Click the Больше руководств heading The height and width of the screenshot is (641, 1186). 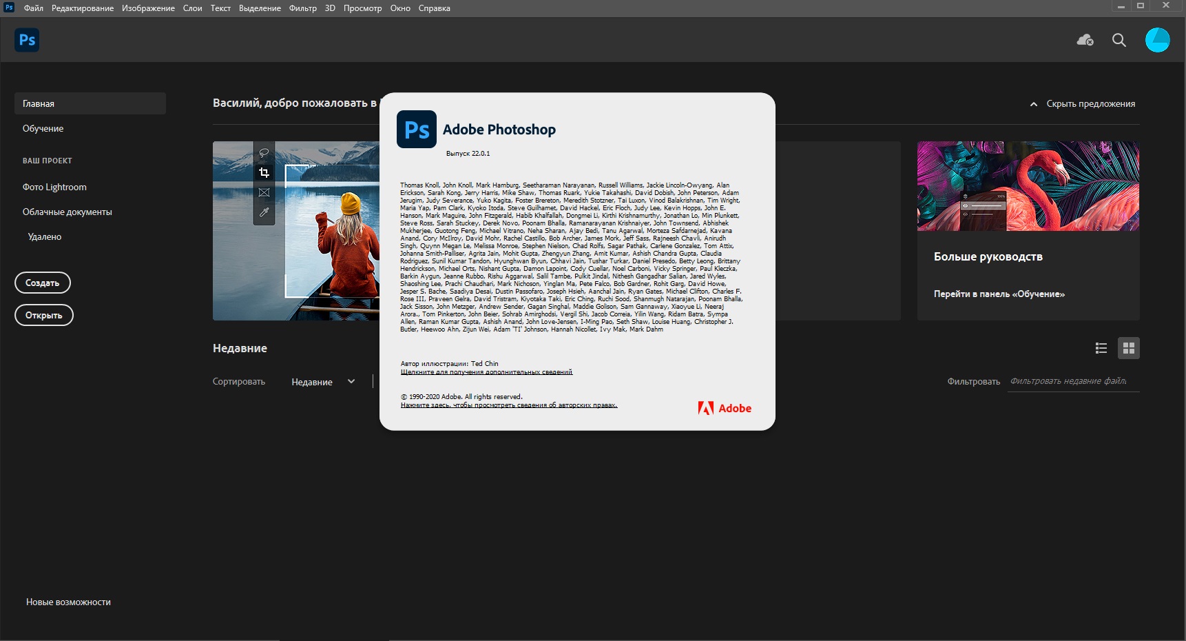click(988, 256)
